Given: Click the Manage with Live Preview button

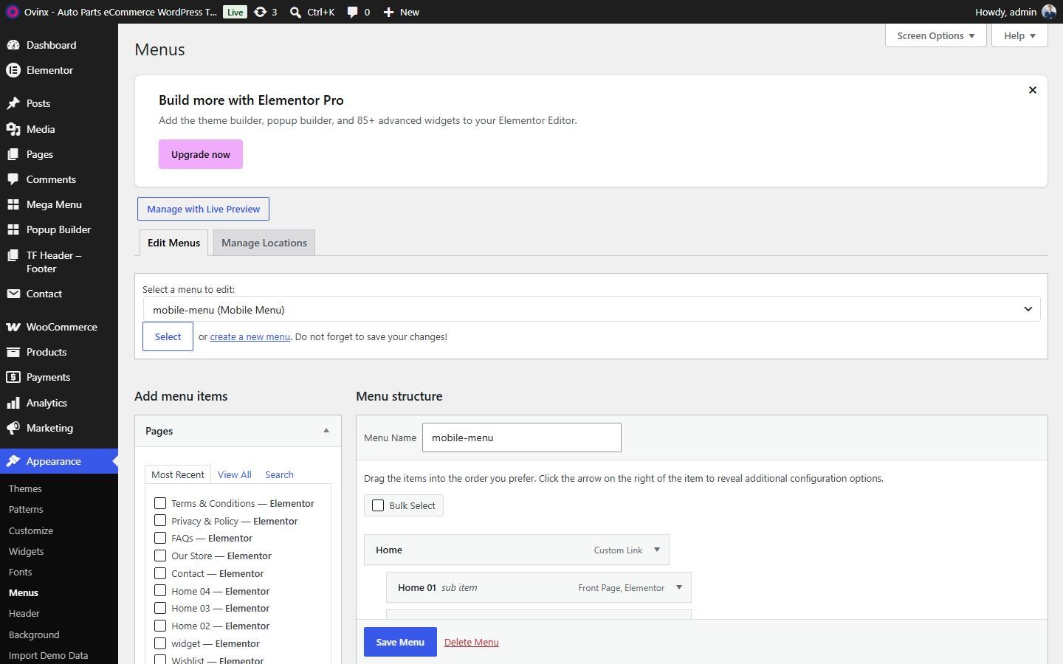Looking at the screenshot, I should tap(203, 209).
